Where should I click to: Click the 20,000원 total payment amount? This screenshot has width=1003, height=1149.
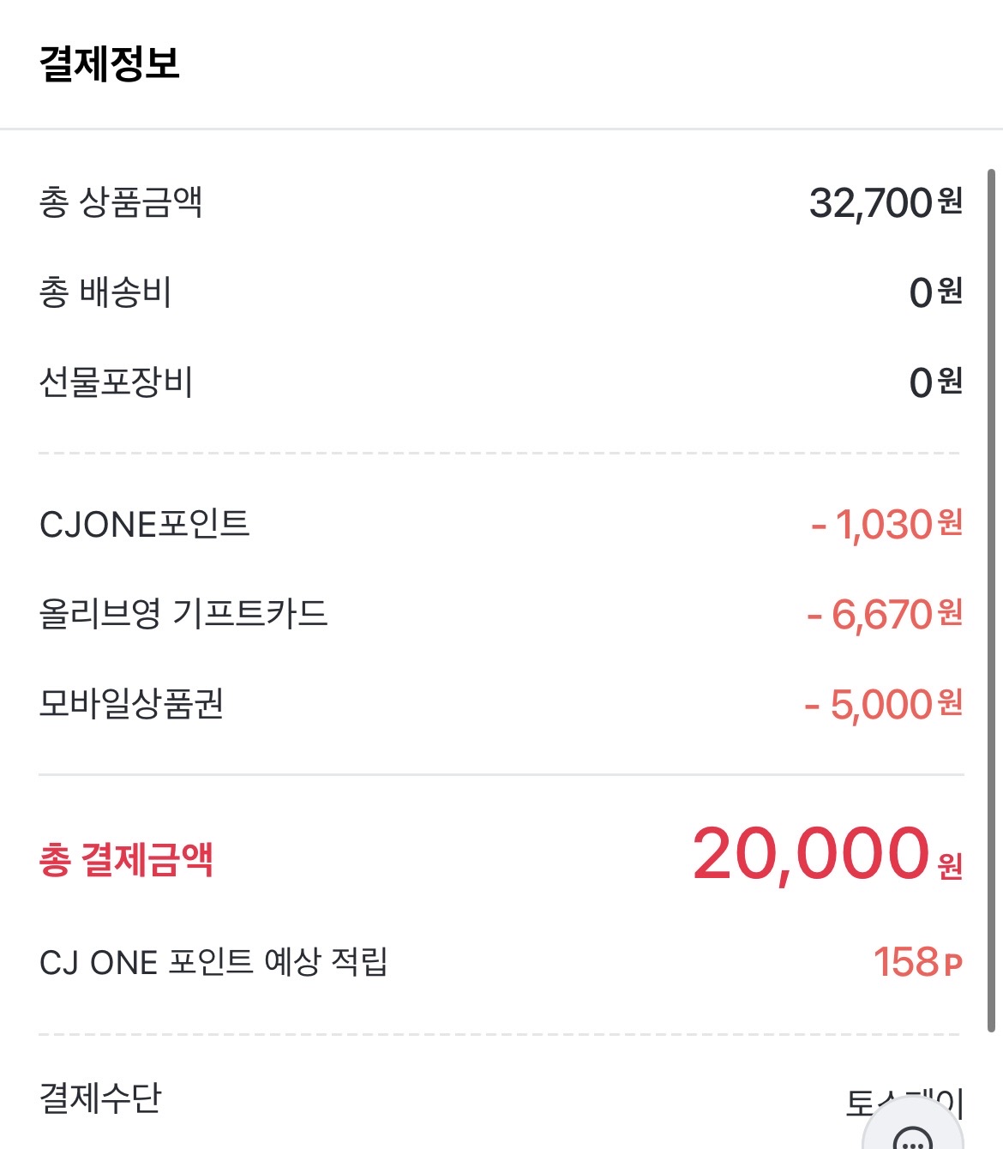click(826, 855)
